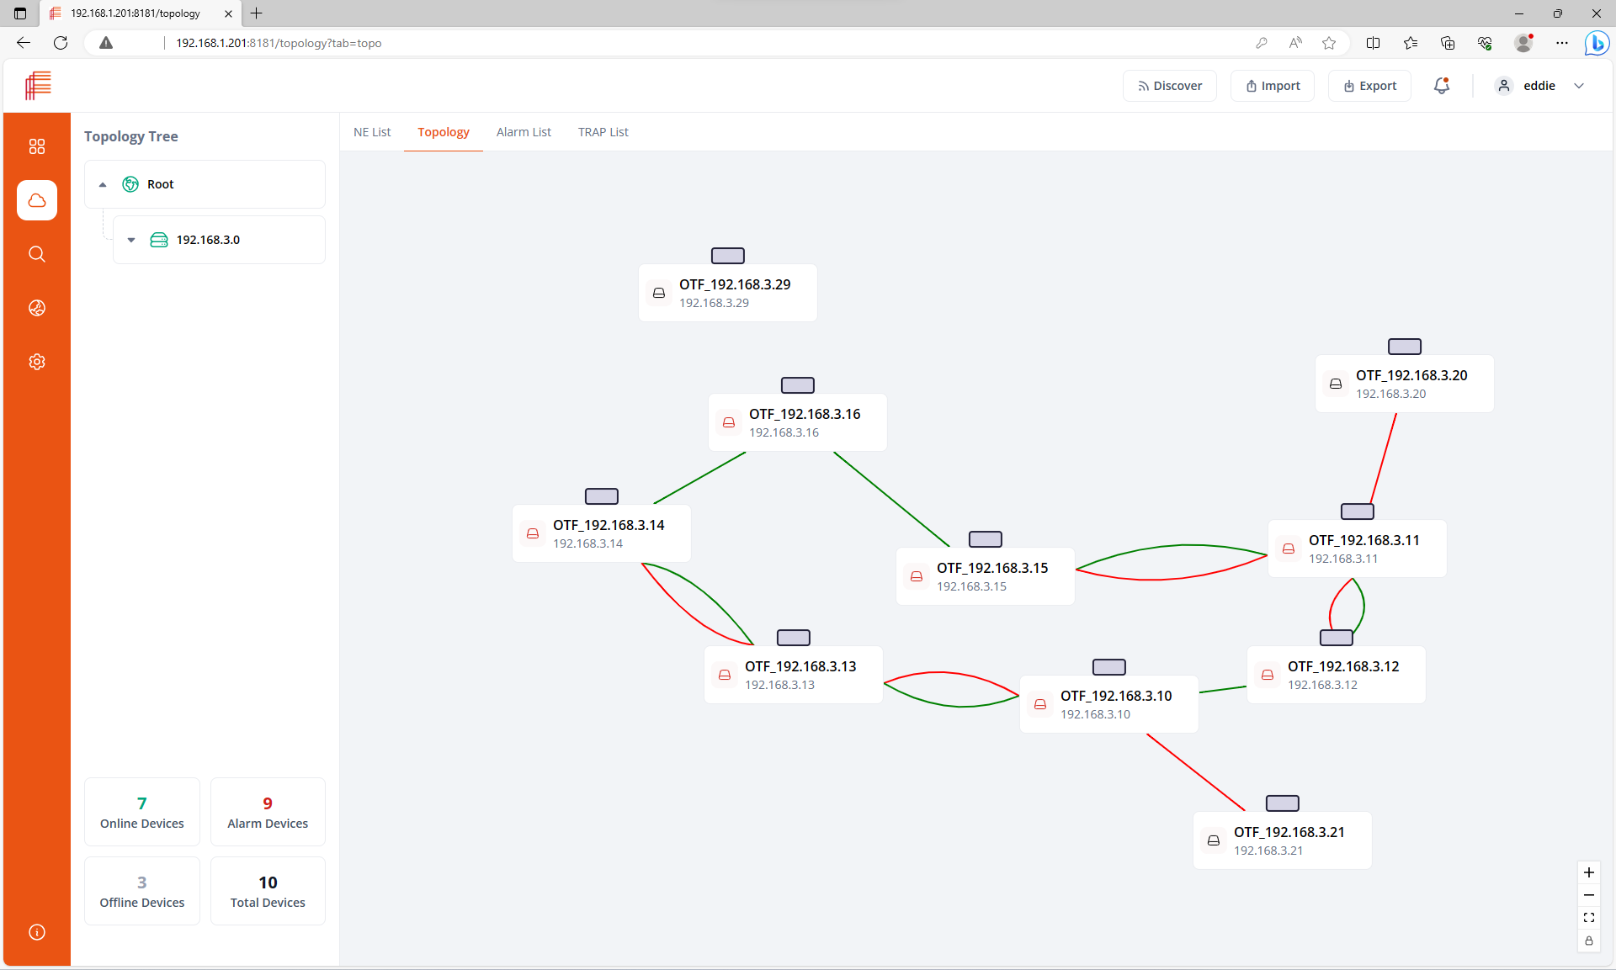1616x970 pixels.
Task: Collapse the Root tree node
Action: pyautogui.click(x=103, y=184)
